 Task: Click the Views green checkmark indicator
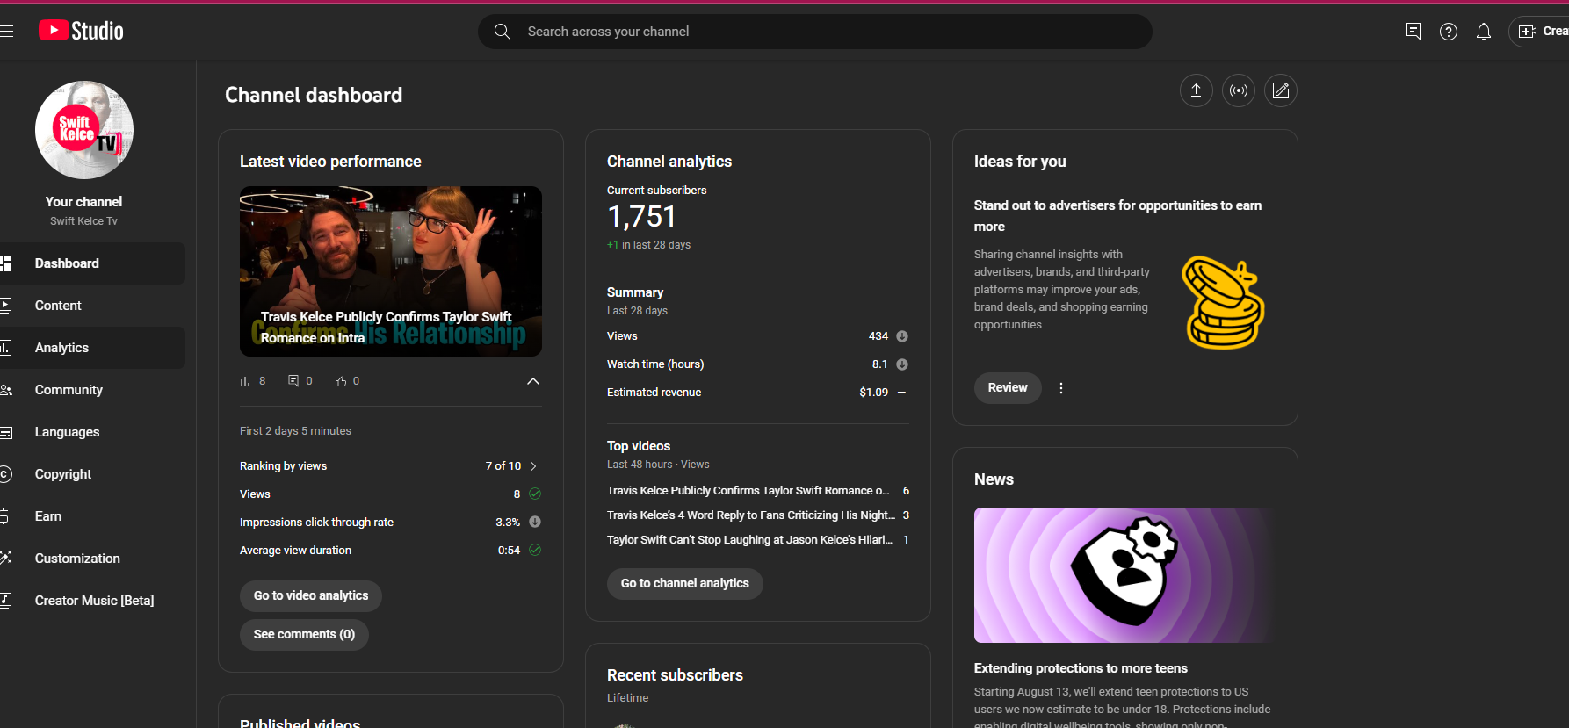point(535,494)
